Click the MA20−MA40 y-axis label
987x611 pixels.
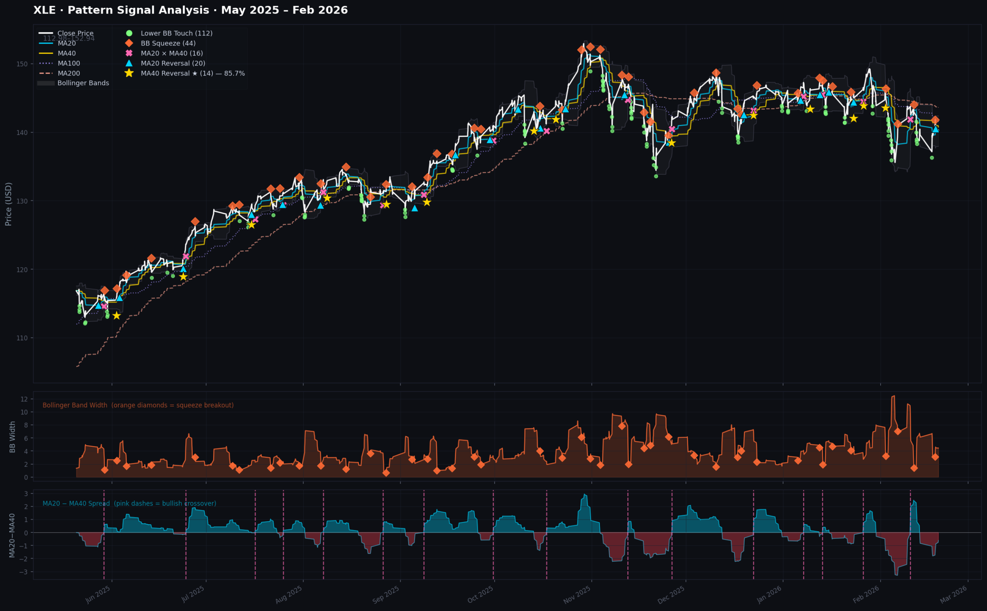(12, 535)
